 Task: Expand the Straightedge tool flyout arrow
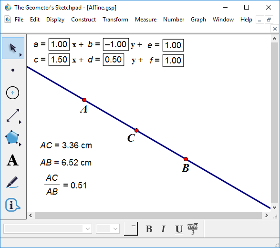coord(20,122)
